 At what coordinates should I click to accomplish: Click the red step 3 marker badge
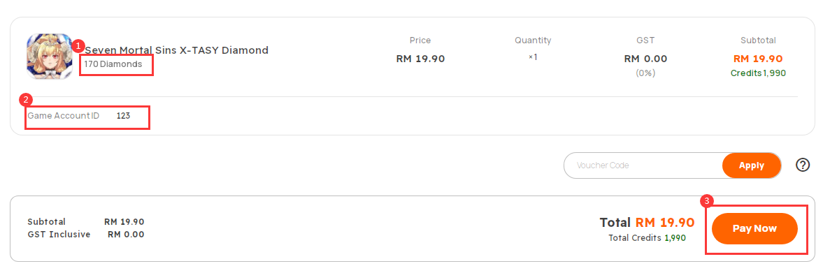tap(707, 200)
